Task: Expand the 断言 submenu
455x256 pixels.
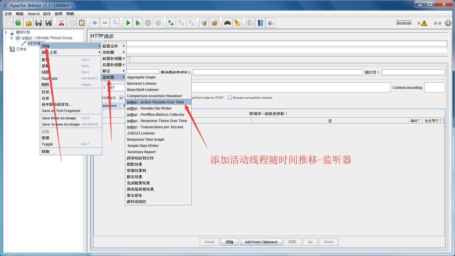Action: point(114,71)
